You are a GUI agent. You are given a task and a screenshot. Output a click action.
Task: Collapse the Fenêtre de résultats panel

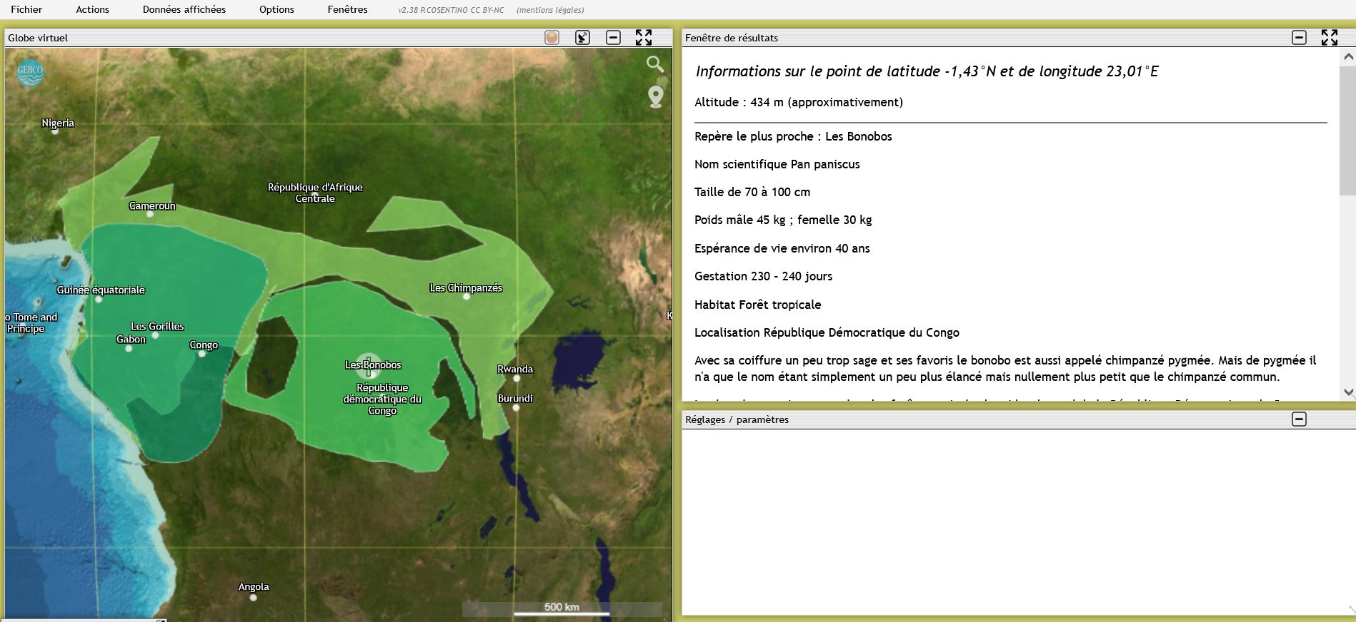1299,38
